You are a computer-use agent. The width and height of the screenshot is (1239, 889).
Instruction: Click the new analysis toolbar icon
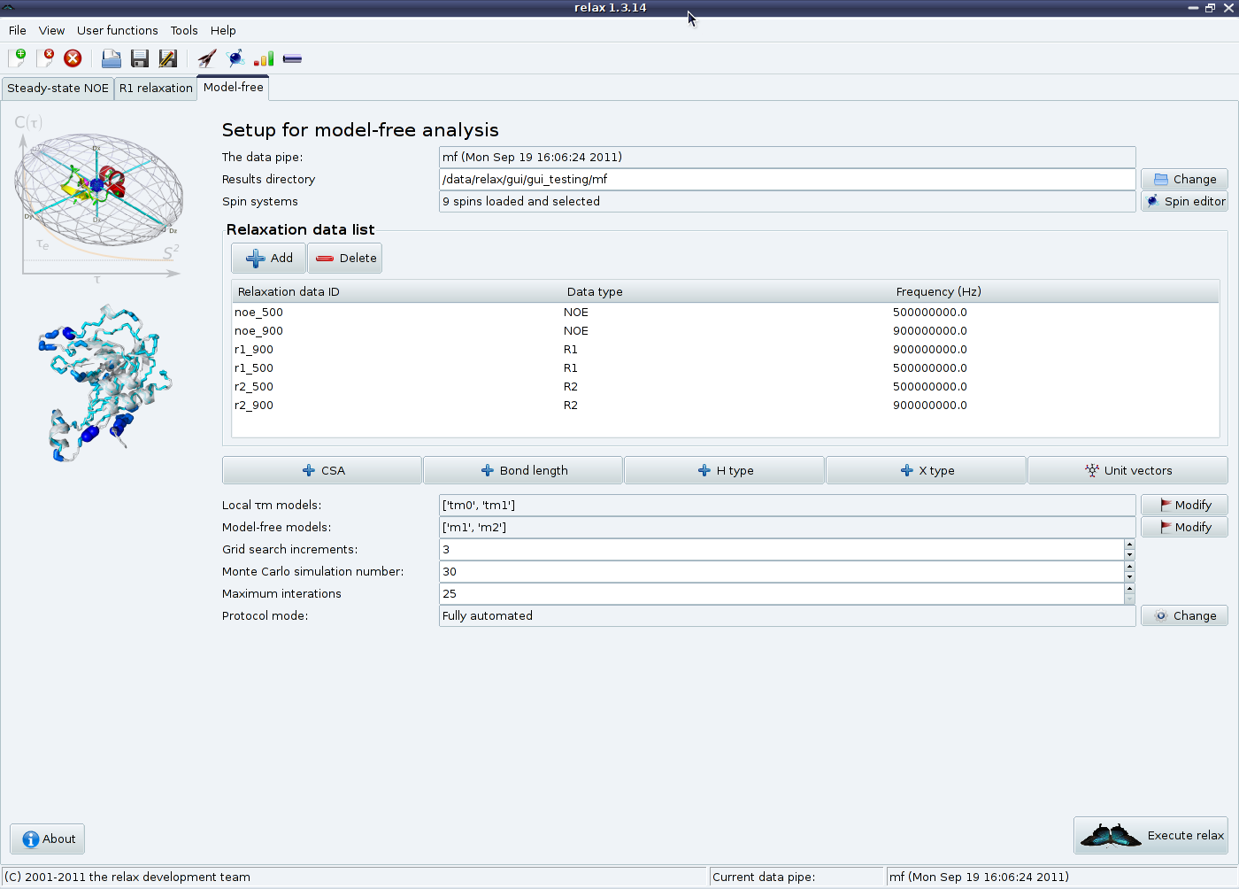tap(18, 58)
